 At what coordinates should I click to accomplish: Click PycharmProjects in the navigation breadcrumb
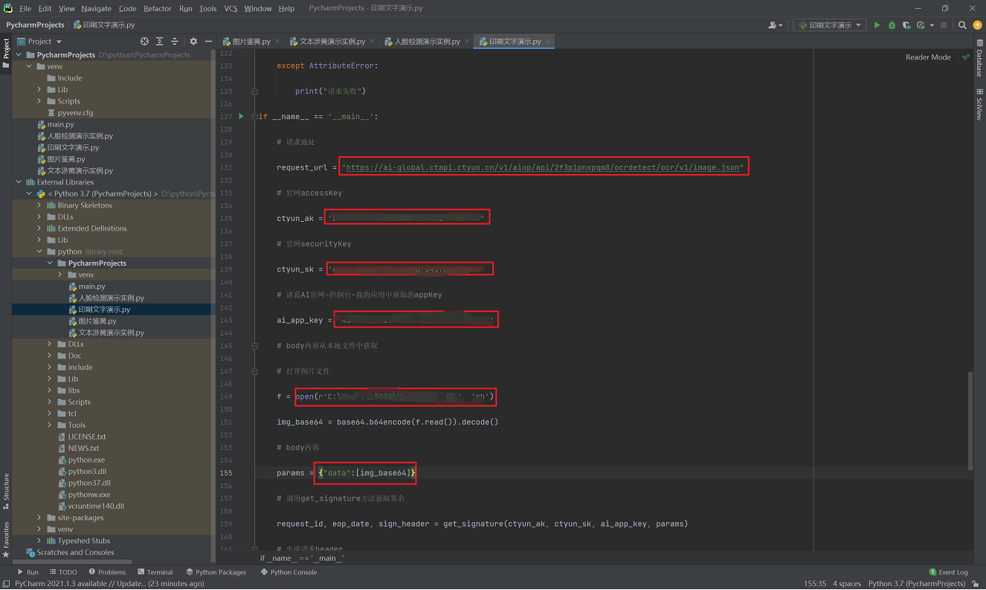point(35,25)
